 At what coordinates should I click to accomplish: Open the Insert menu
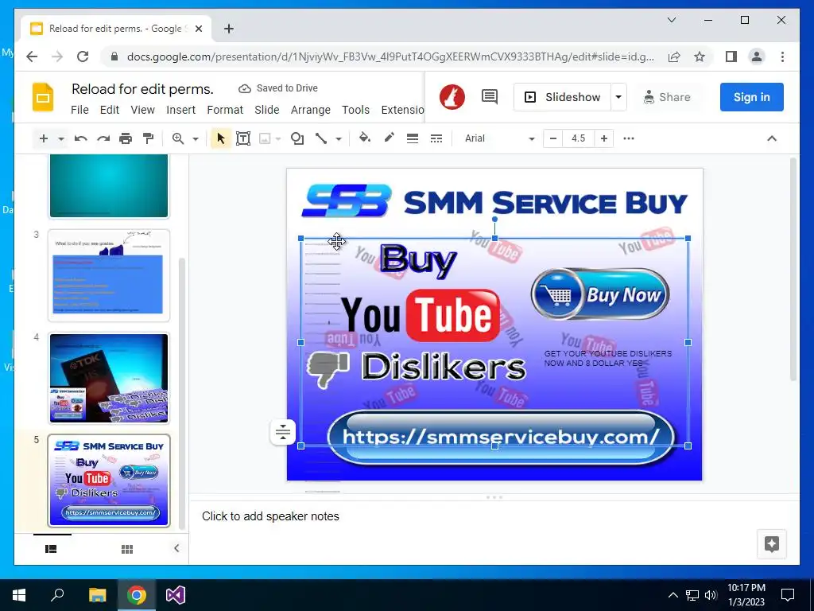[x=180, y=110]
